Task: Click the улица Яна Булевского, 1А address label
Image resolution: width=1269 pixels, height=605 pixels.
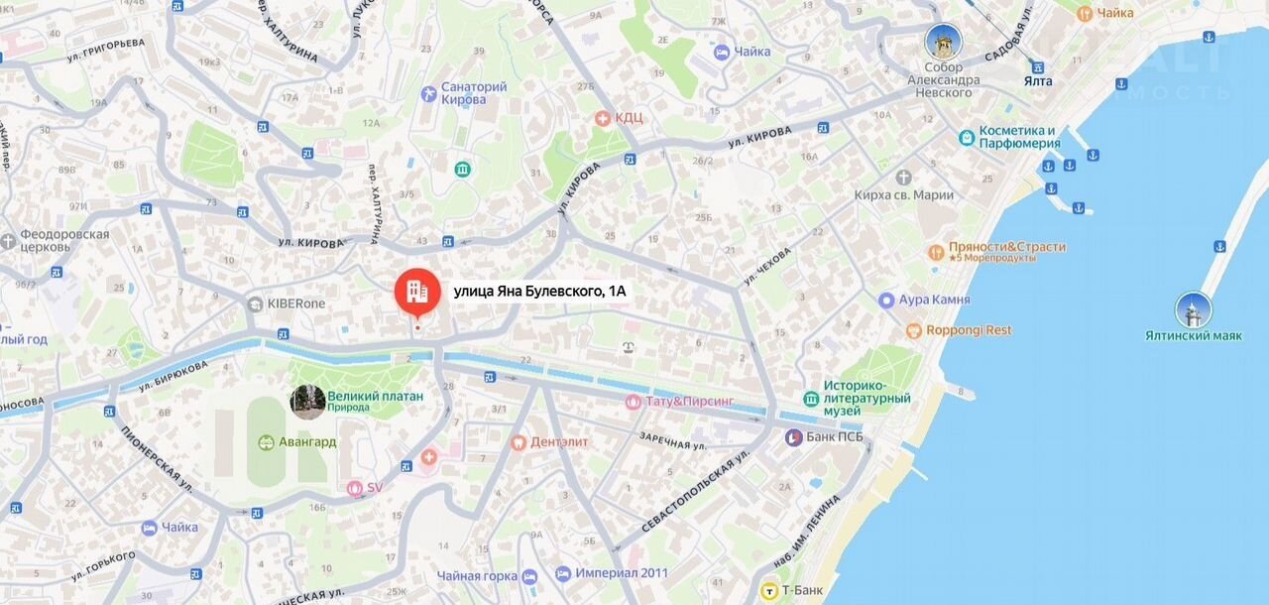Action: (x=540, y=291)
